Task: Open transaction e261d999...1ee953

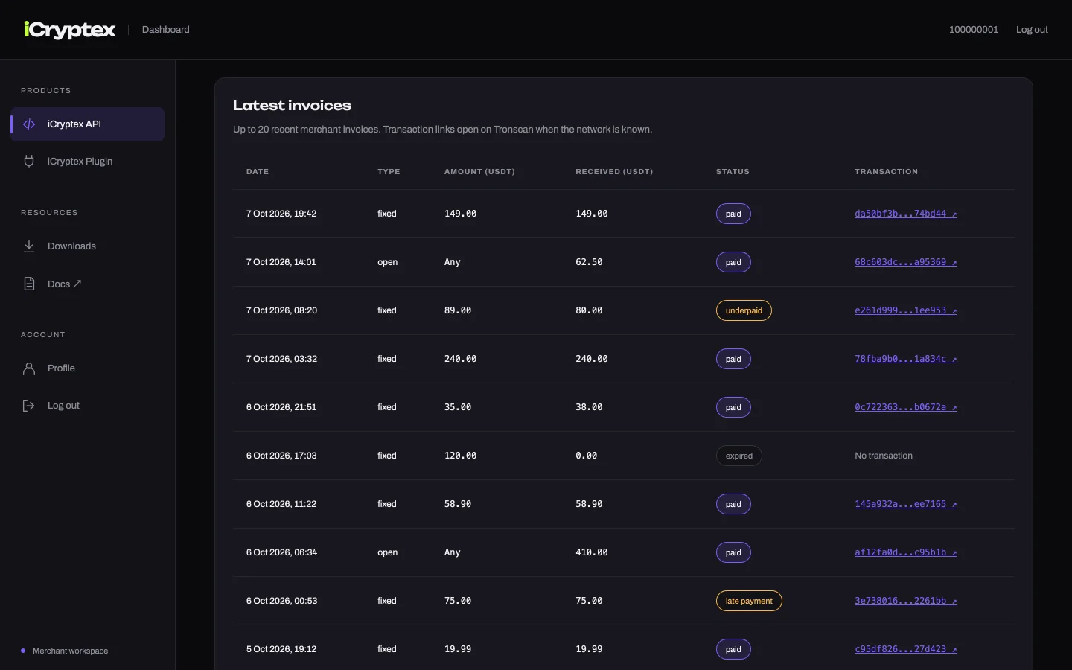Action: (x=906, y=310)
